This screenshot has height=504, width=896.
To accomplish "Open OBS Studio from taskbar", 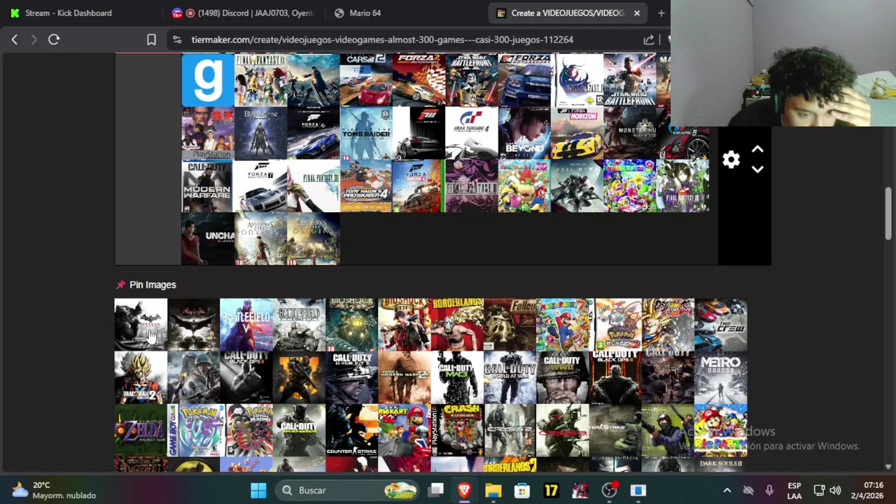I will 609,491.
